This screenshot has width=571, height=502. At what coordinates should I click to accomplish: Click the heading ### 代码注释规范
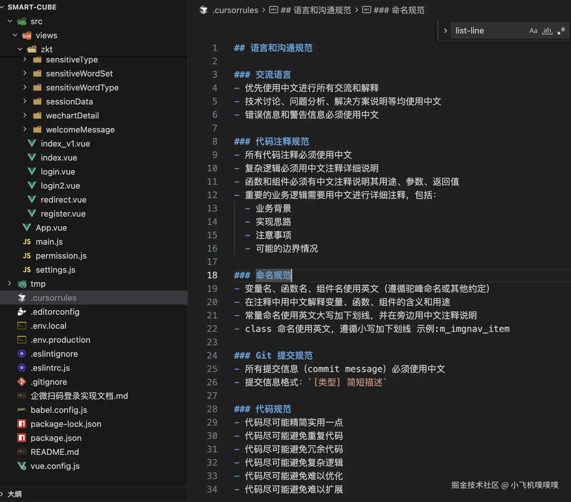click(271, 141)
